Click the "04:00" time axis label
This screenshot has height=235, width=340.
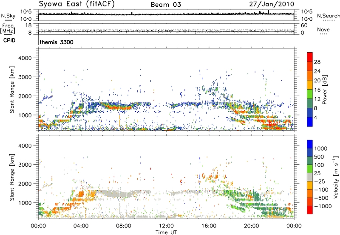click(x=81, y=226)
